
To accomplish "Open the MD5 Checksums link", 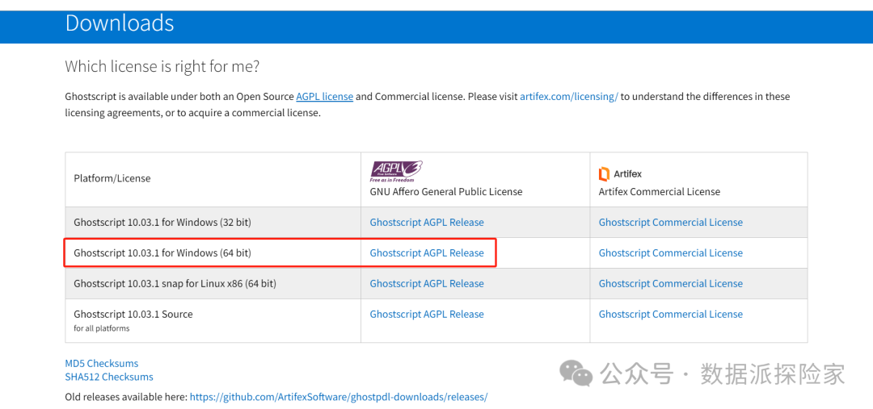I will [x=101, y=364].
